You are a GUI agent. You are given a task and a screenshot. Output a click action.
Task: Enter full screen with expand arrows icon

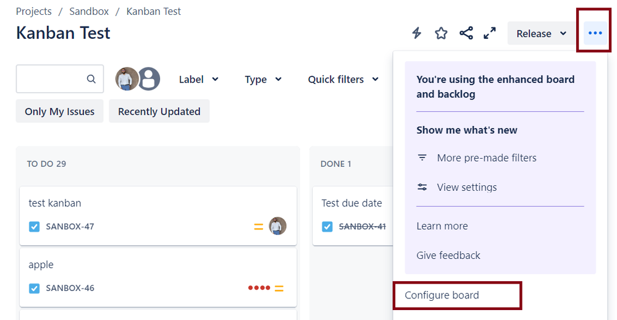pyautogui.click(x=490, y=33)
